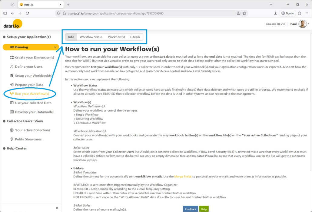Collapse the sidebar with double-chevron icon
The height and width of the screenshot is (212, 312).
57,208
